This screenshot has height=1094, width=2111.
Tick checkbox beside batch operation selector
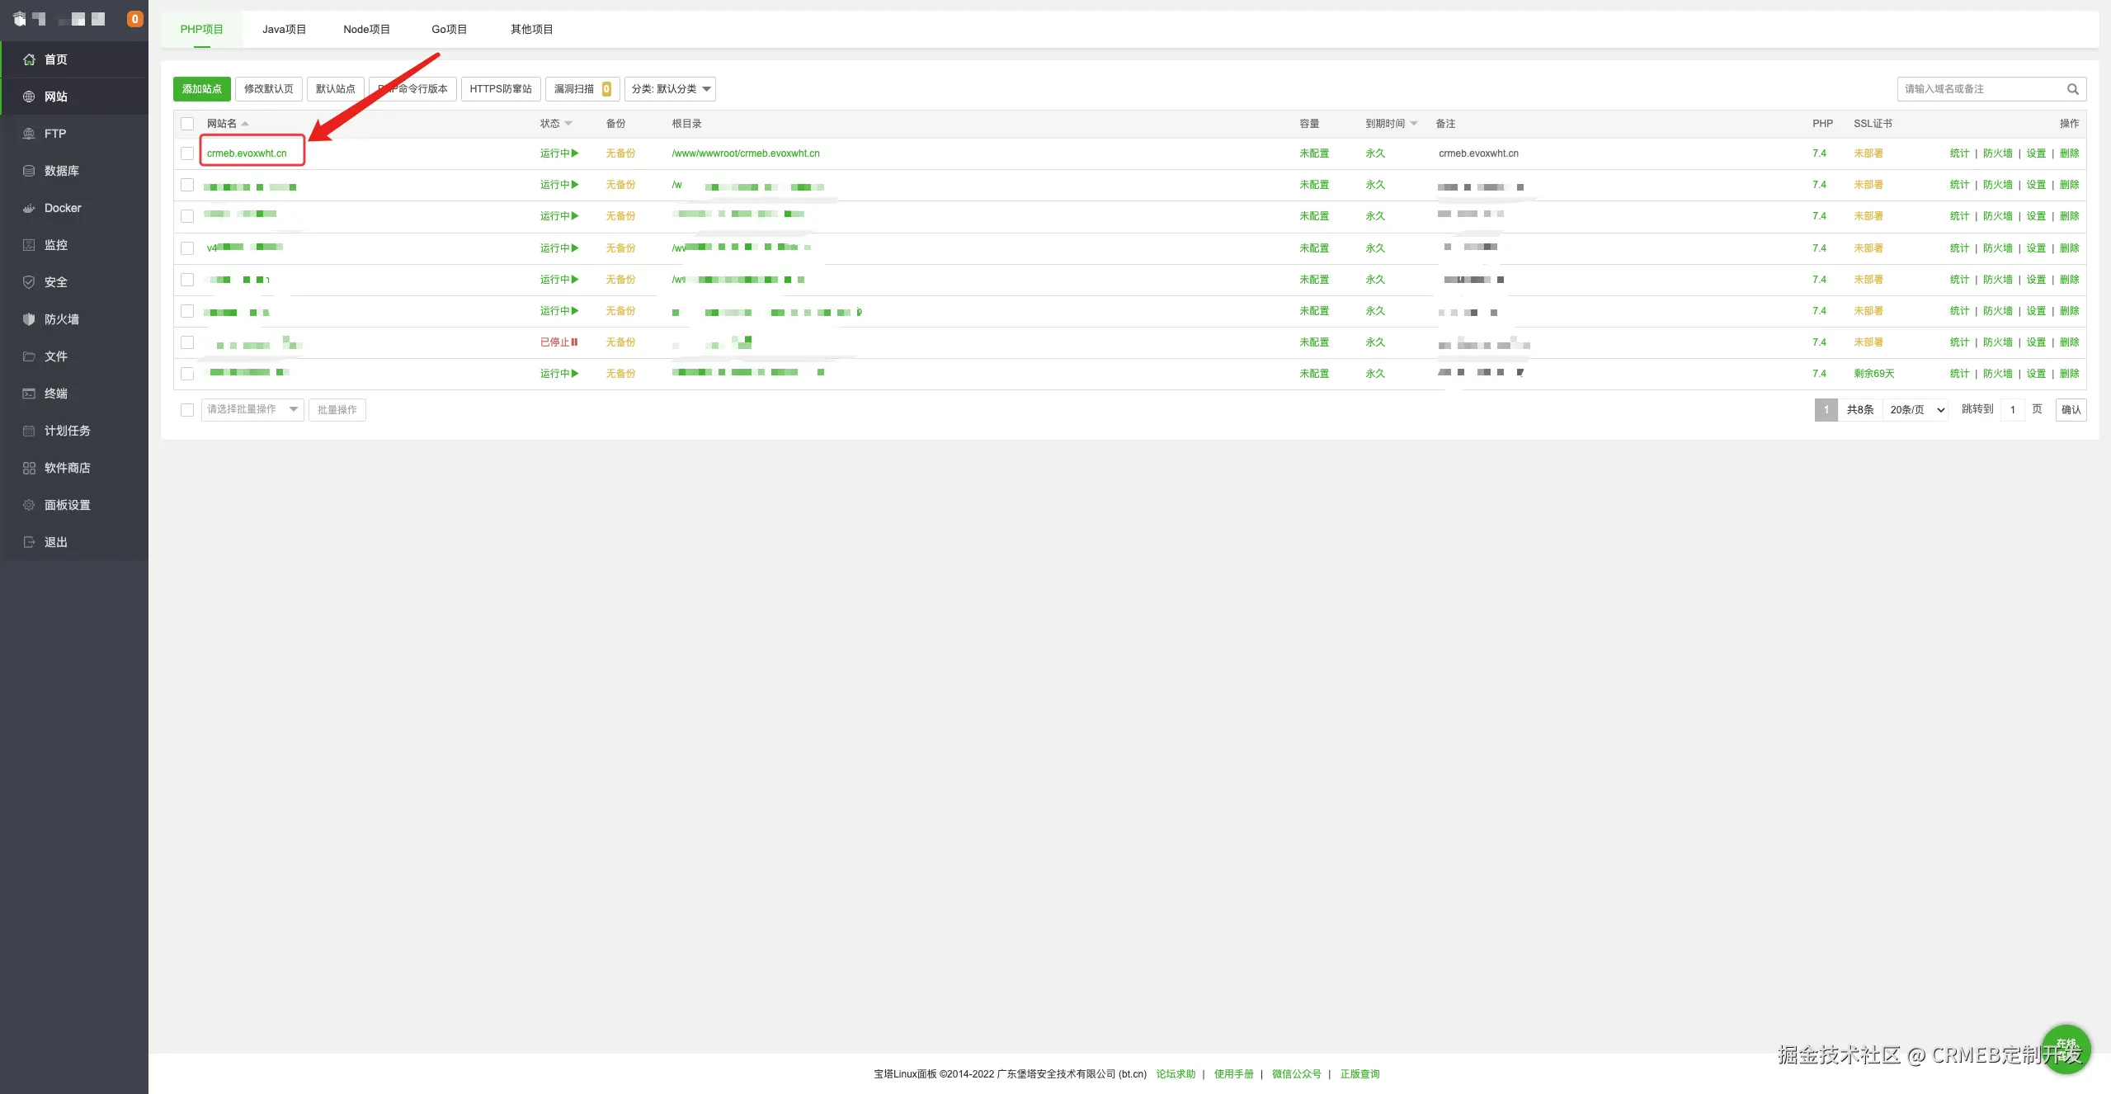187,410
